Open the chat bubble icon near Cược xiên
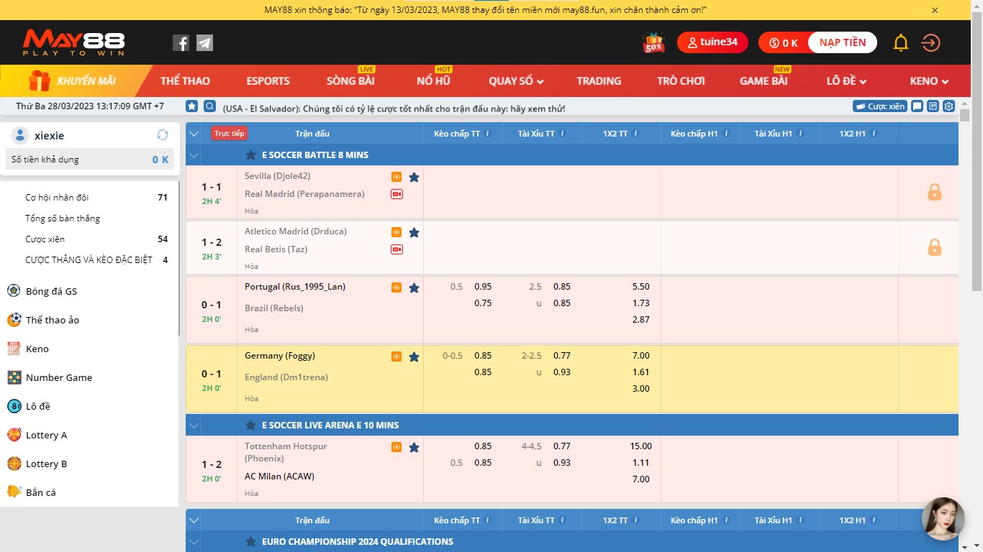Image resolution: width=983 pixels, height=552 pixels. (917, 106)
